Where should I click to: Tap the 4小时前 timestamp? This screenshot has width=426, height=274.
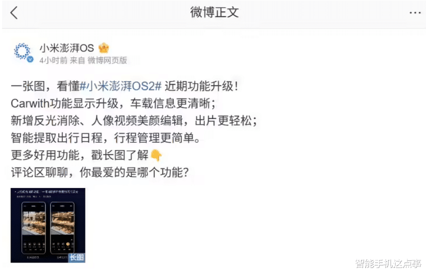(x=53, y=60)
